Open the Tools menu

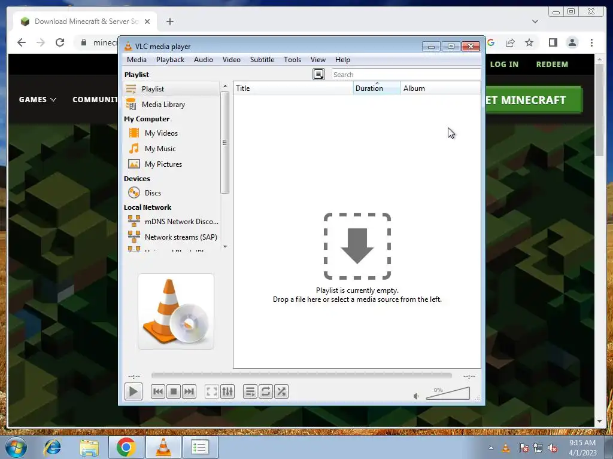click(x=292, y=60)
